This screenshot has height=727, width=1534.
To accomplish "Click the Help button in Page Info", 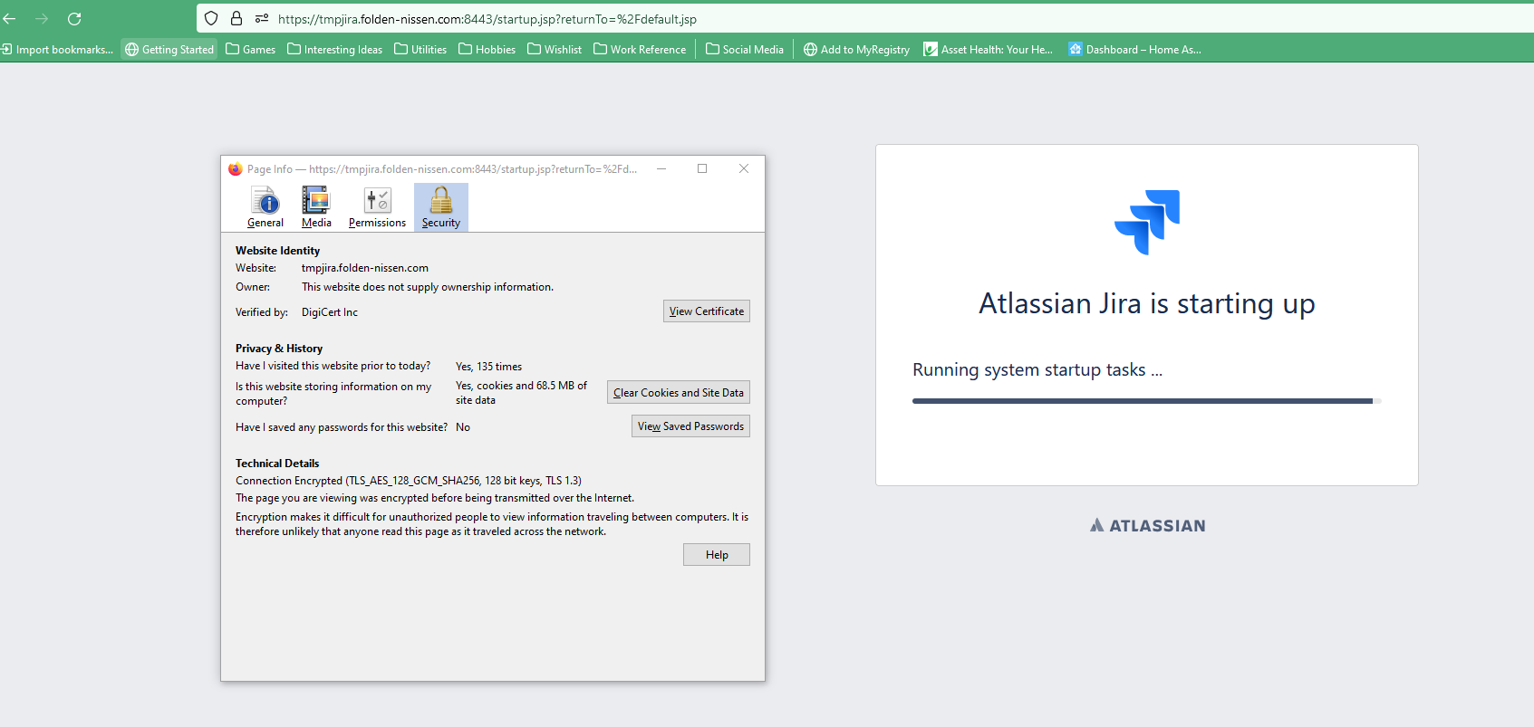I will 717,555.
